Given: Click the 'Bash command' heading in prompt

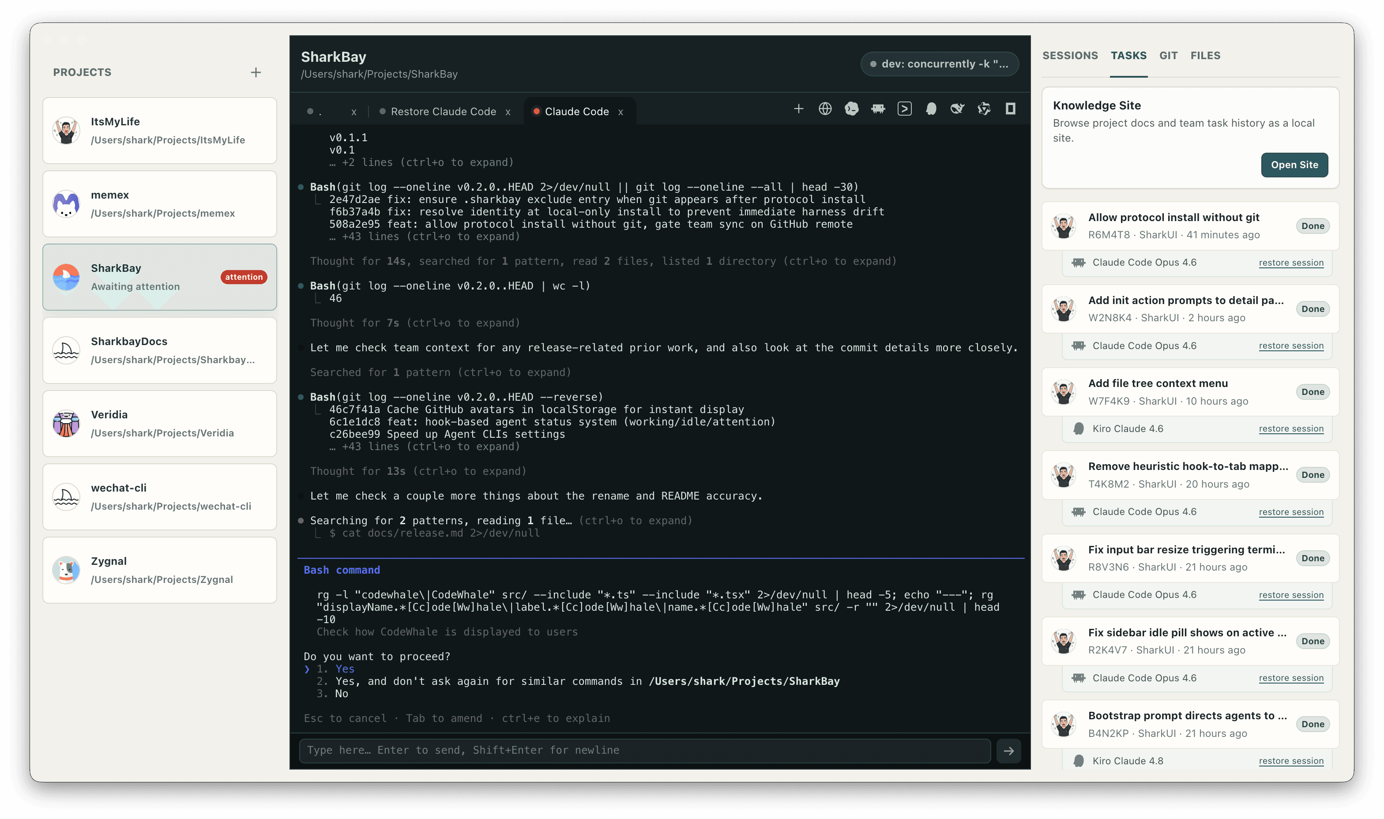Looking at the screenshot, I should pos(342,570).
